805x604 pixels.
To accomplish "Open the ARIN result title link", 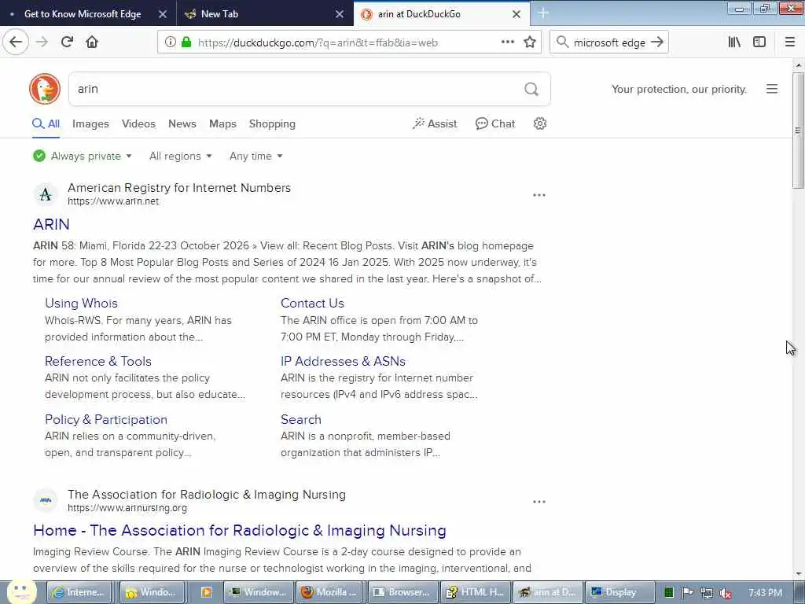I will coord(51,224).
